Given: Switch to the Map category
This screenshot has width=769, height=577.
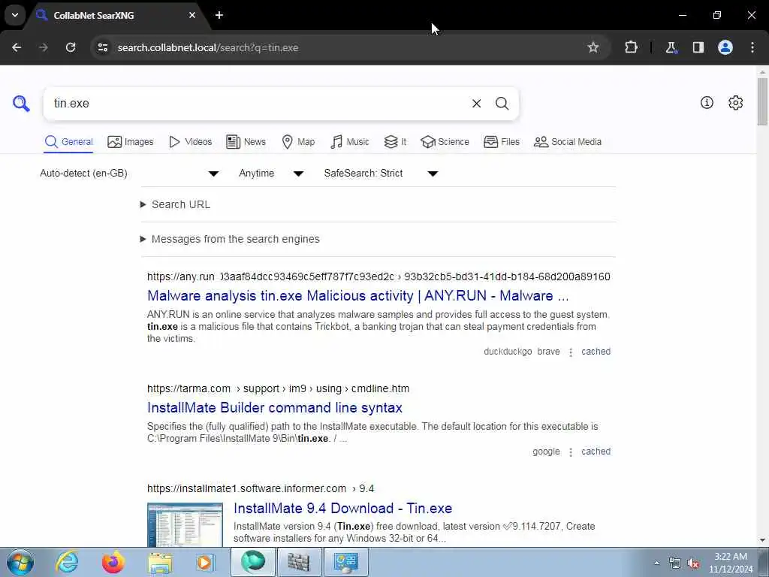Looking at the screenshot, I should [298, 142].
